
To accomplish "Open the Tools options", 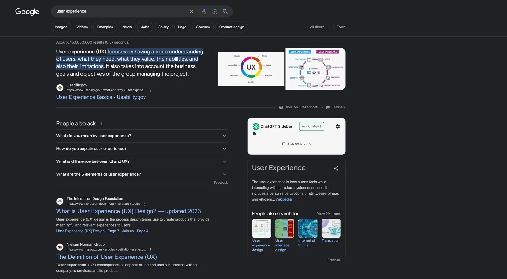I will (341, 27).
